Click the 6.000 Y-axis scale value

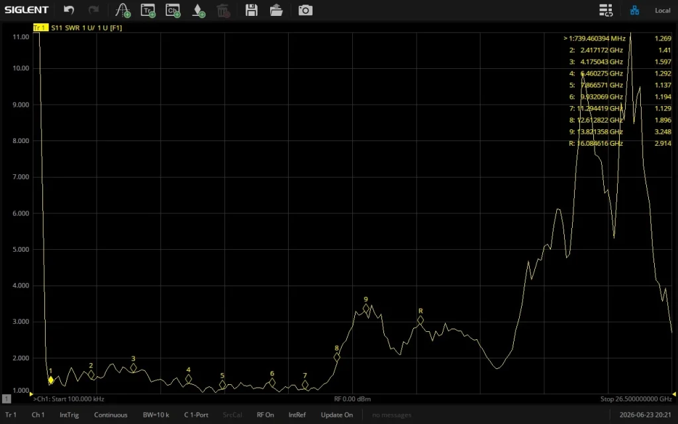pyautogui.click(x=21, y=213)
